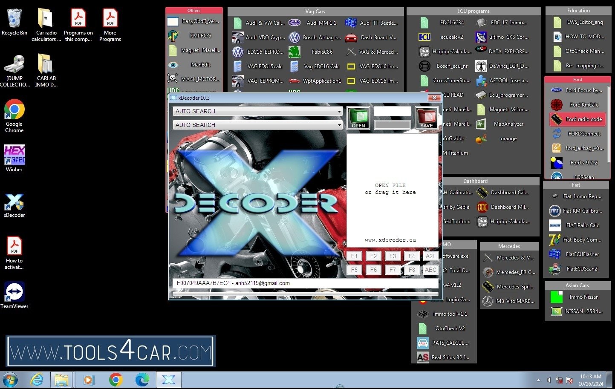This screenshot has height=389, width=615.
Task: Open the More Programs PDF icon
Action: 110,25
